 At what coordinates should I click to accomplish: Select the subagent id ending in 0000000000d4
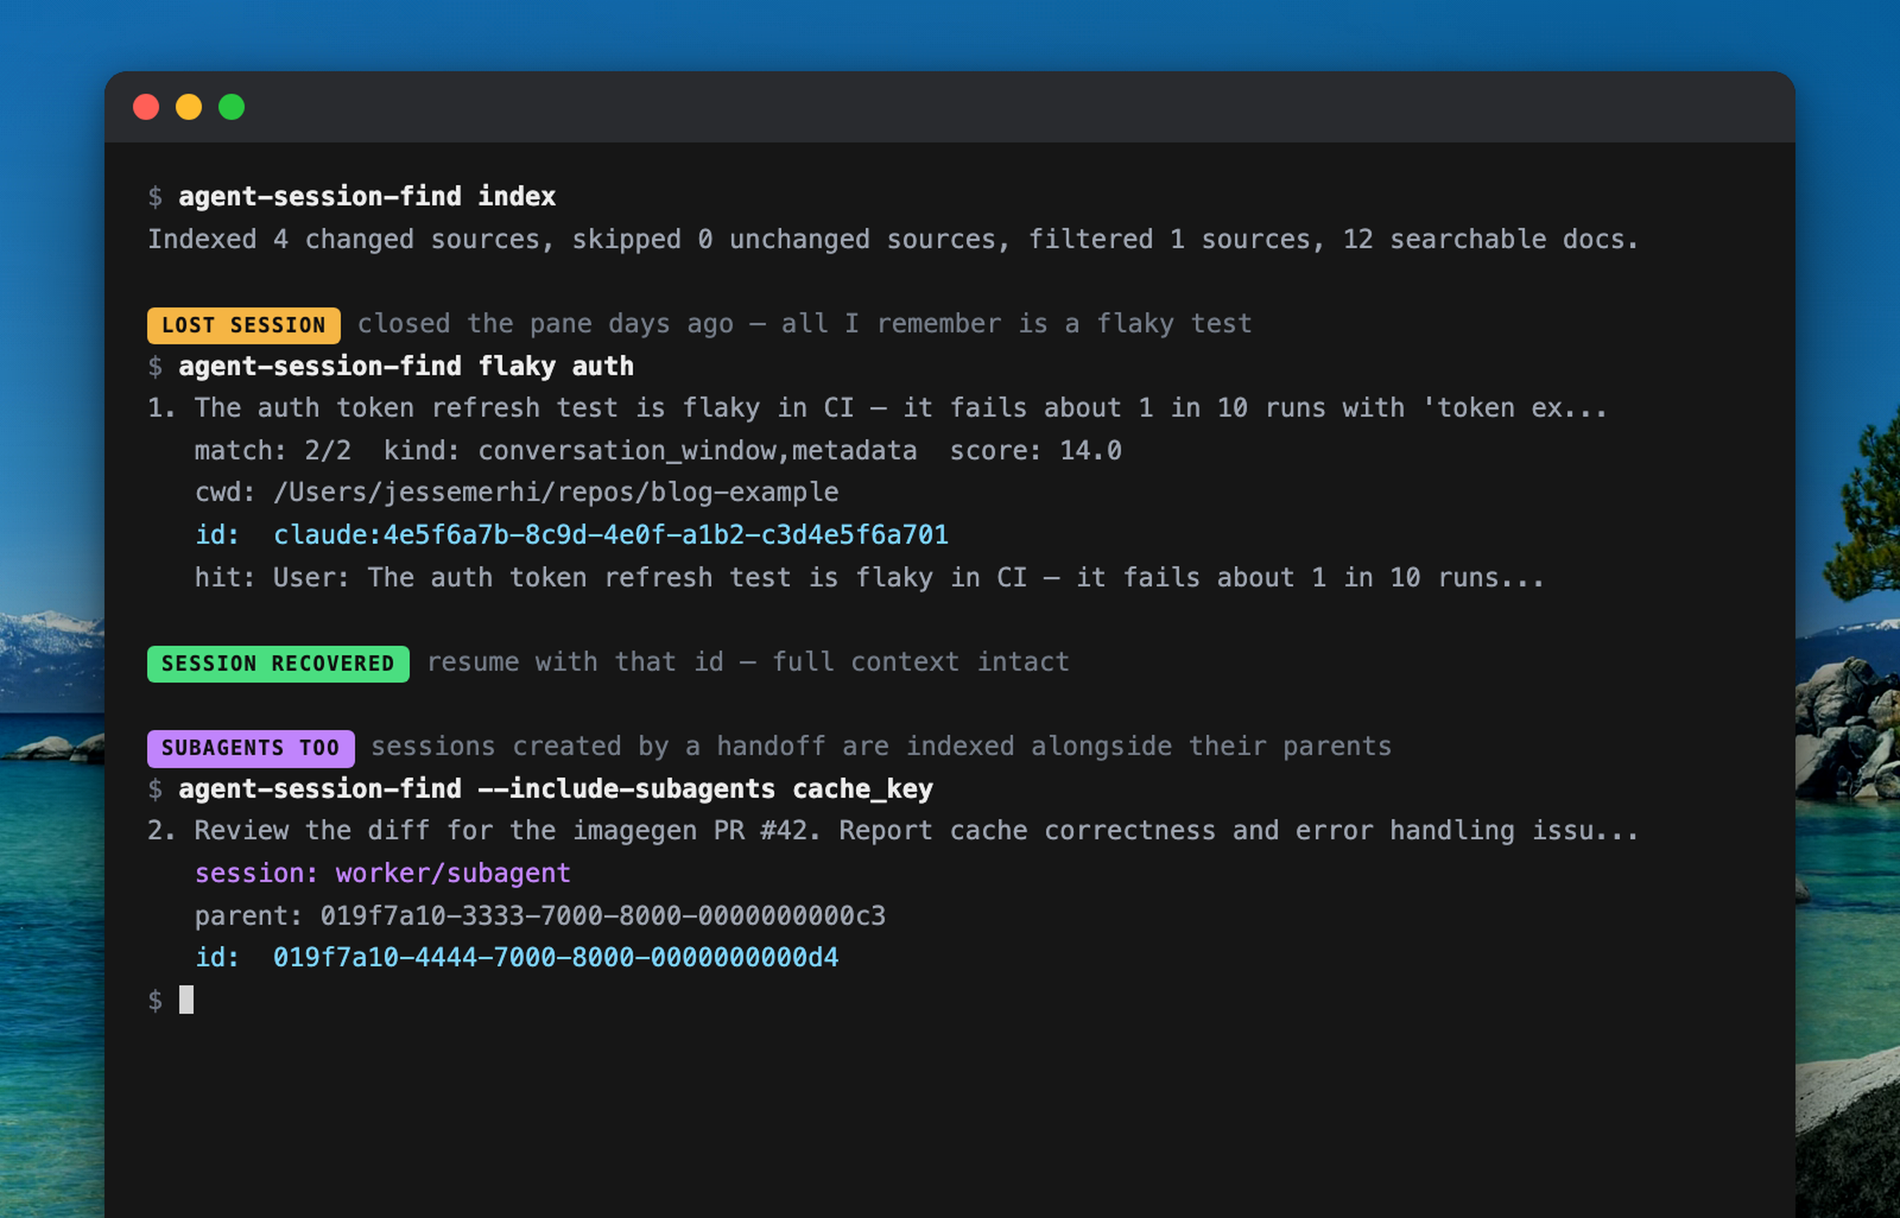556,958
